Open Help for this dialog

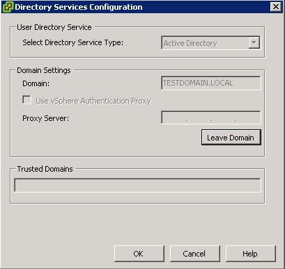pos(251,254)
